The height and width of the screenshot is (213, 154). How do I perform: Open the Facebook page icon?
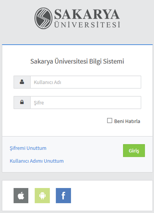[x=63, y=196]
